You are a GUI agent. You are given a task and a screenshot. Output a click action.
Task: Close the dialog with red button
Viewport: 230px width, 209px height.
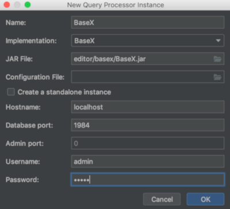click(7, 5)
